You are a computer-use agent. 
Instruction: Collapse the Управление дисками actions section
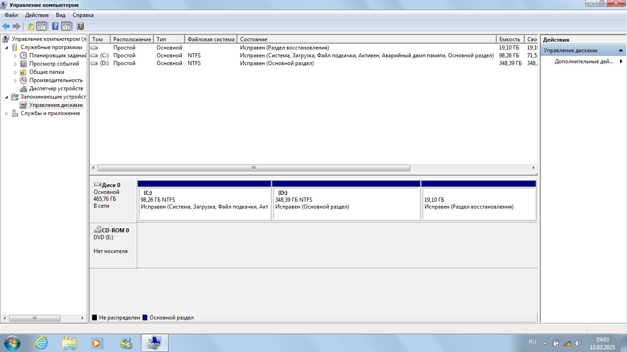[621, 50]
